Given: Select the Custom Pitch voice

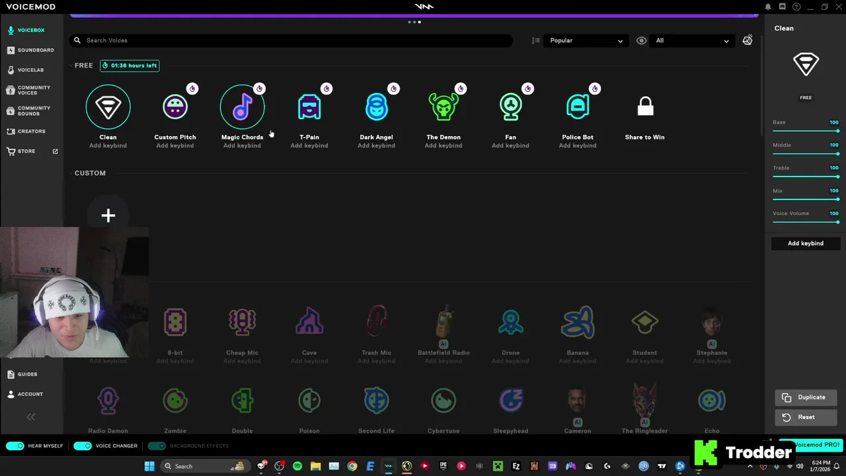Looking at the screenshot, I should (x=175, y=107).
